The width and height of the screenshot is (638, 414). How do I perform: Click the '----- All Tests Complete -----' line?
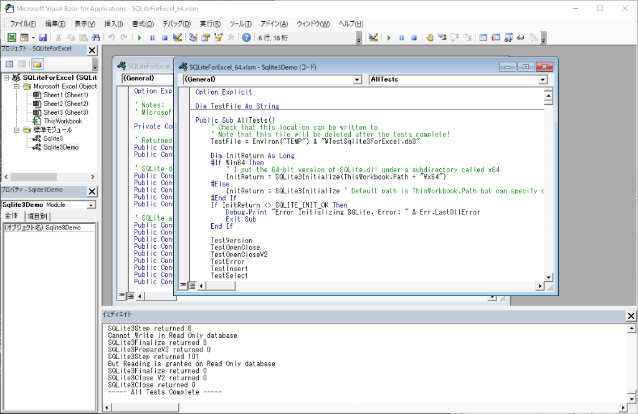pos(164,392)
